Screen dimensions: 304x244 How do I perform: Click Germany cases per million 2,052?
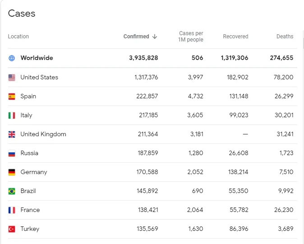[x=195, y=172]
